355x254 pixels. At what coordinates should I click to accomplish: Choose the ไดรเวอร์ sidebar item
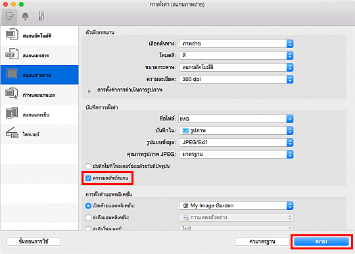tap(39, 134)
